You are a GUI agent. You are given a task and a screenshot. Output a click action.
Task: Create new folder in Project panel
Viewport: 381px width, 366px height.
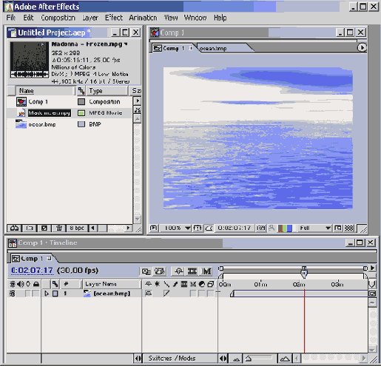point(30,228)
